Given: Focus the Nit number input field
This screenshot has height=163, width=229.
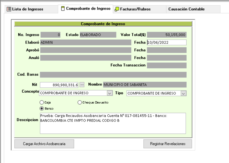Looking at the screenshot, I should tap(59, 85).
